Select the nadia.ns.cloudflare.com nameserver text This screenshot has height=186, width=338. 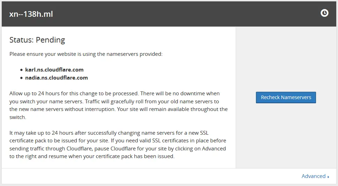pyautogui.click(x=56, y=78)
